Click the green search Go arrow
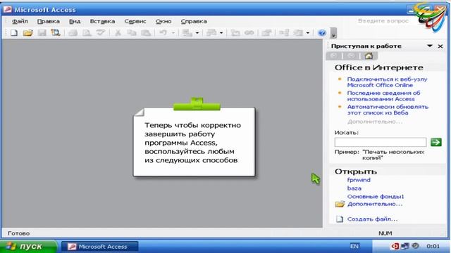 [436, 142]
